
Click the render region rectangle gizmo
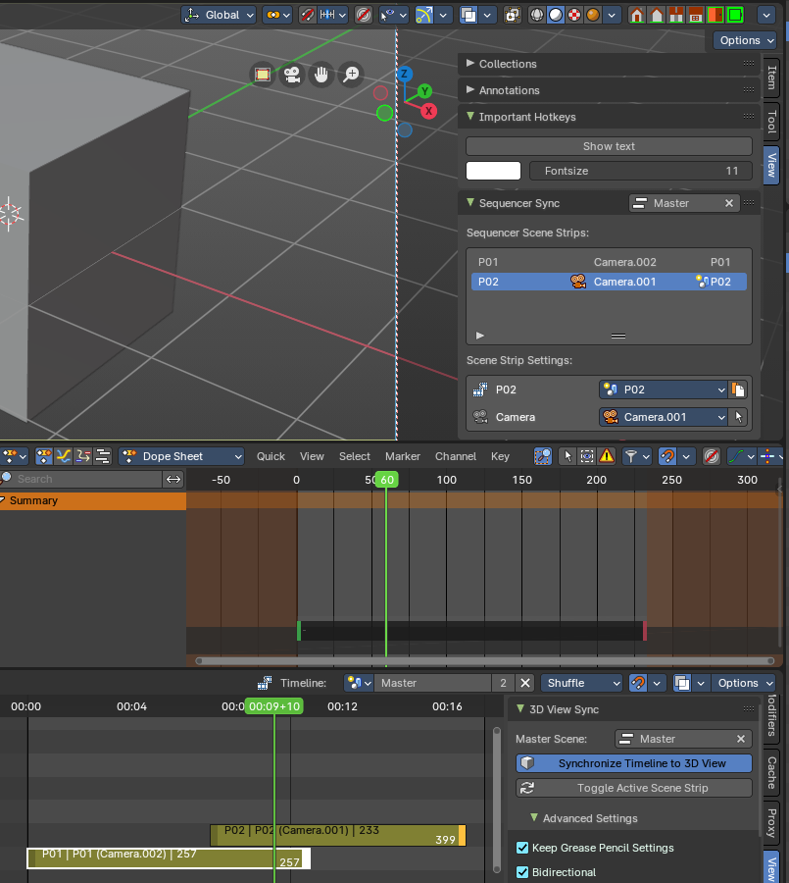263,75
